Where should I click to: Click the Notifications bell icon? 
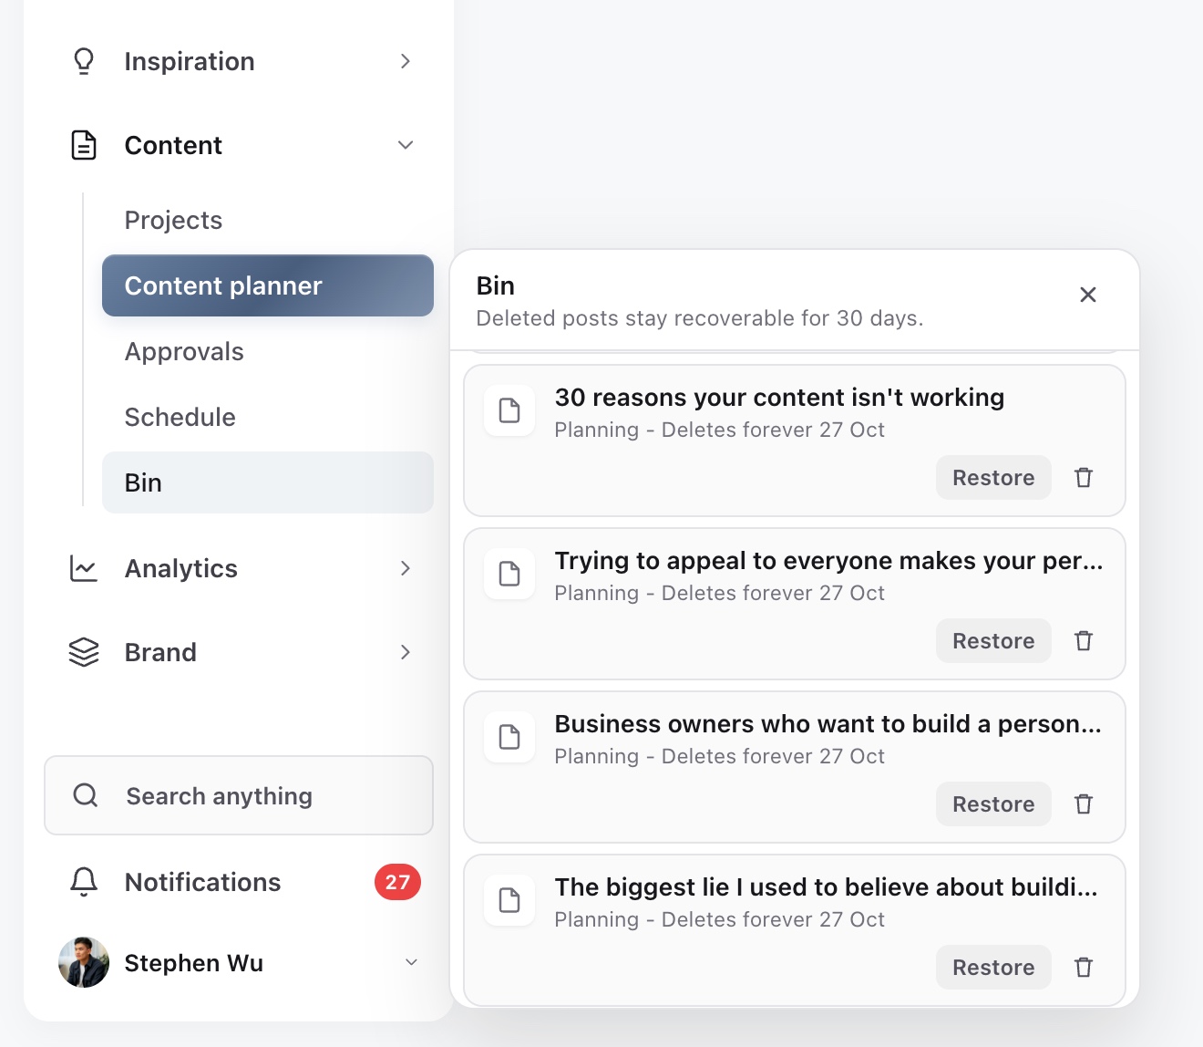click(84, 882)
